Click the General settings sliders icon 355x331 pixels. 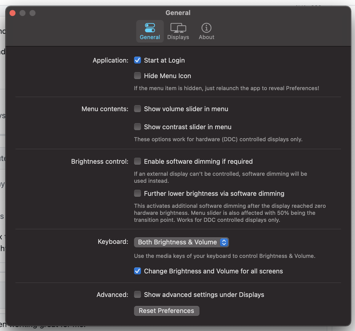pyautogui.click(x=149, y=28)
